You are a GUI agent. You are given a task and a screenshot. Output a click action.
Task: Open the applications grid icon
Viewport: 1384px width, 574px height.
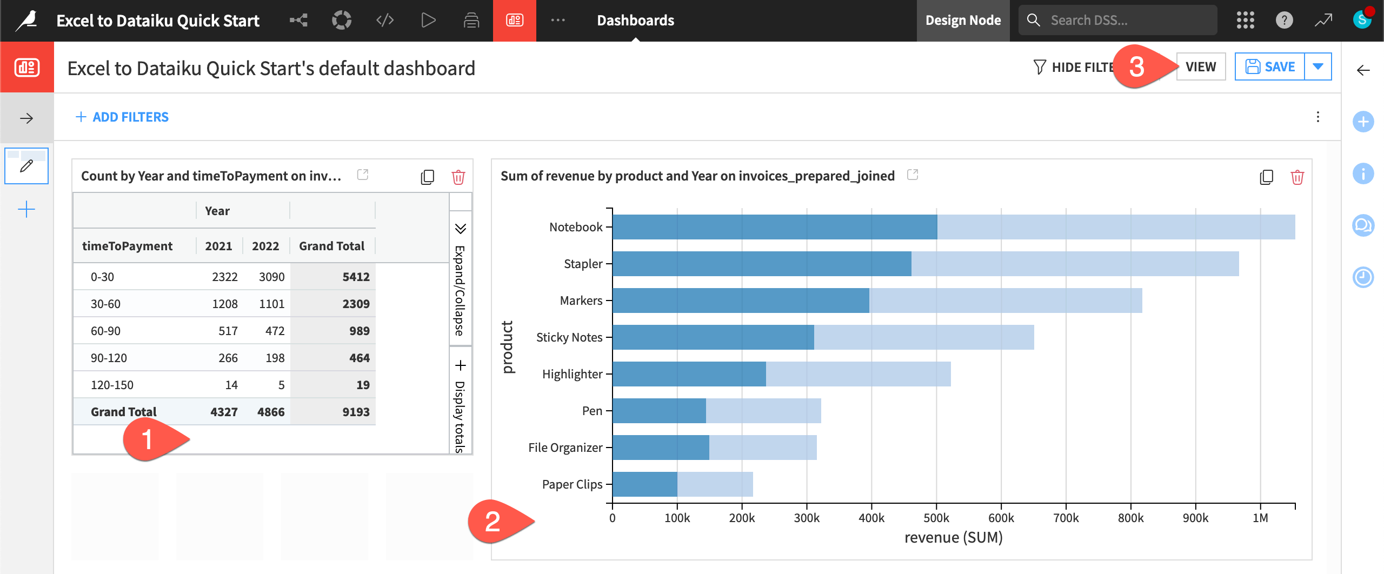[1245, 21]
